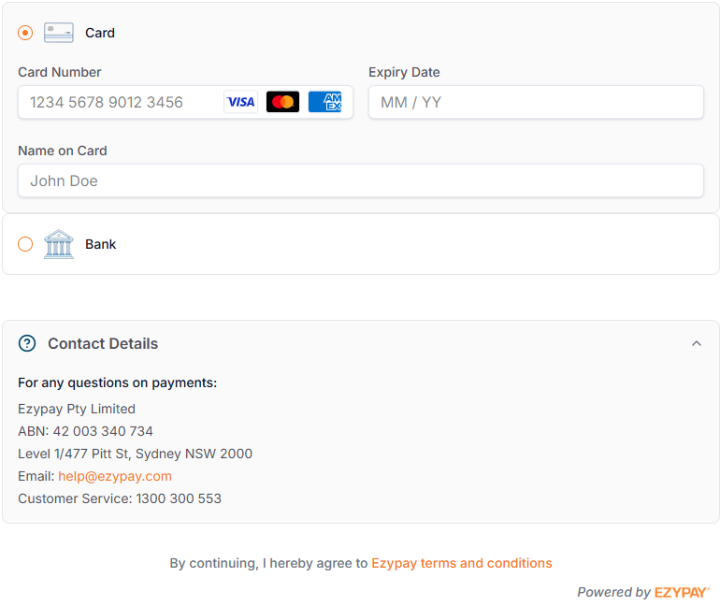The image size is (720, 606).
Task: Click the American Express logo
Action: (325, 102)
